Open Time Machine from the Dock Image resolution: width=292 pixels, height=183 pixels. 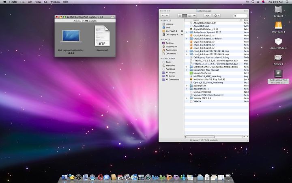click(x=148, y=177)
